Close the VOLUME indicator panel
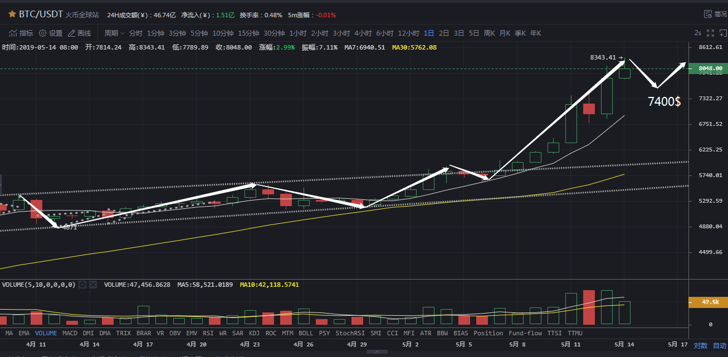Screen dimensions: 728x357 93,285
